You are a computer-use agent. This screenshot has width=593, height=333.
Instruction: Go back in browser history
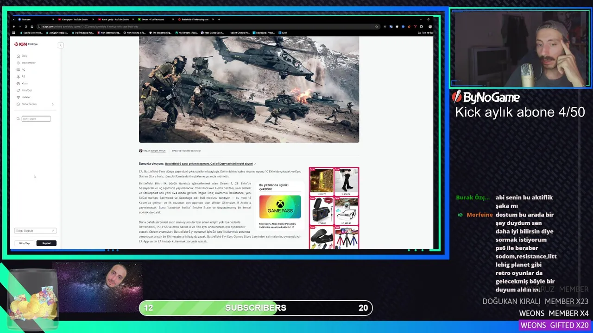click(x=14, y=26)
